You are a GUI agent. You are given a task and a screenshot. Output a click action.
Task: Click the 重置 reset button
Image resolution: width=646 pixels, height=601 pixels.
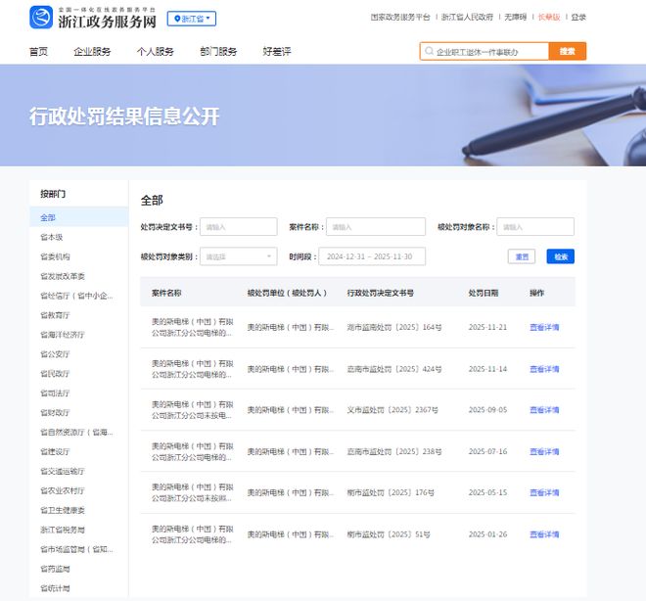(522, 256)
